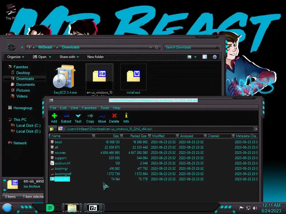
Task: Click the 7-Zip path address field
Action: [x=156, y=129]
